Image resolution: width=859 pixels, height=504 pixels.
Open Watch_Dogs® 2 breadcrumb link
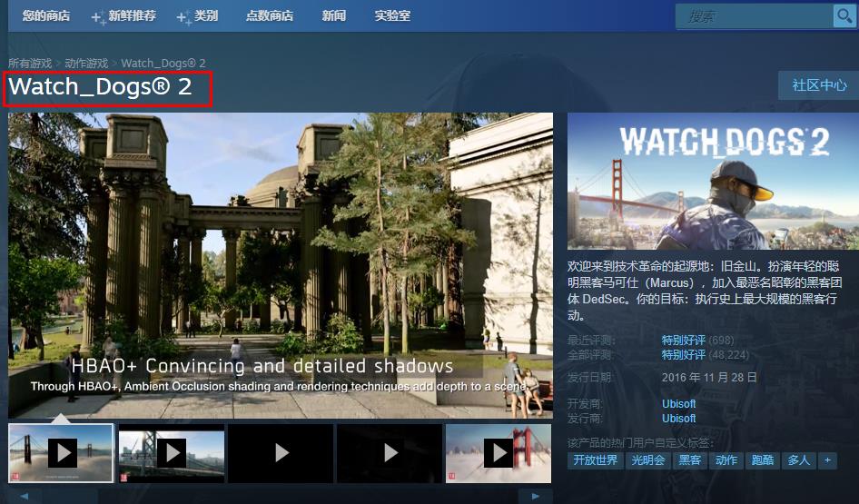click(163, 63)
